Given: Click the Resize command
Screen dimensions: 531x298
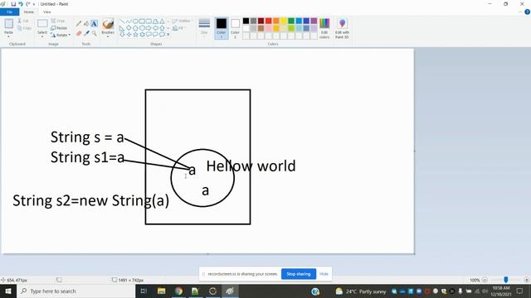Looking at the screenshot, I should coord(59,28).
